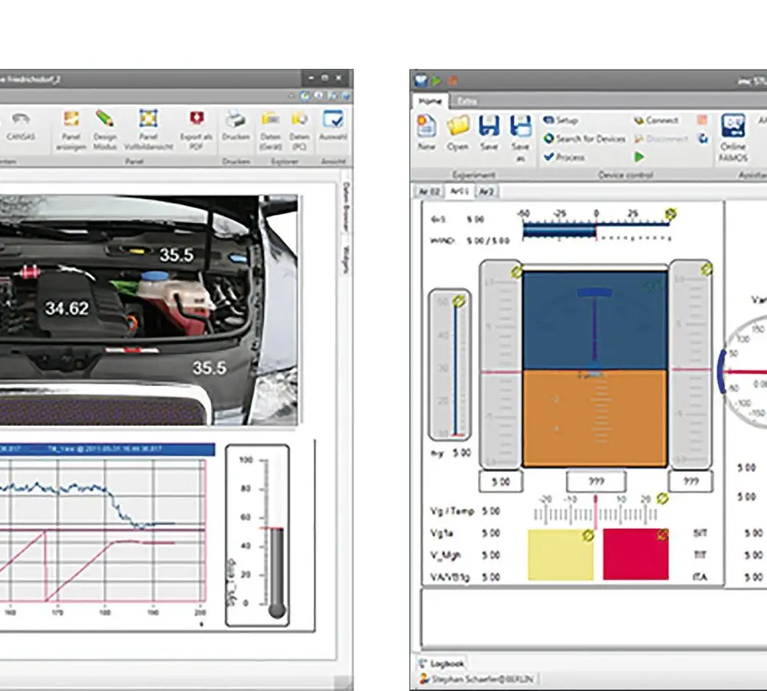Open the Widgets side tab in left window

tap(346, 258)
